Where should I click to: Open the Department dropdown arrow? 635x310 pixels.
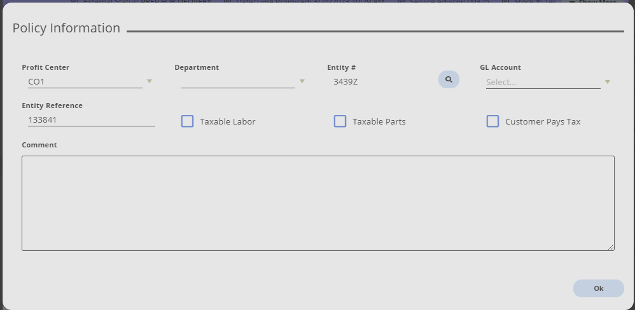tap(302, 81)
